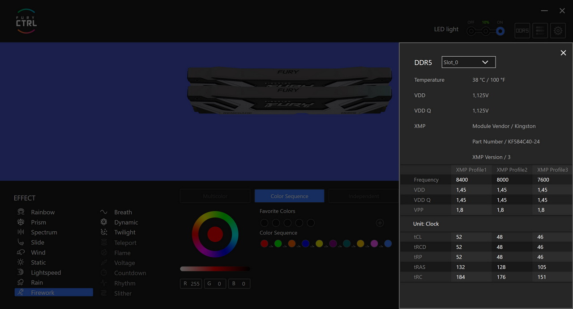This screenshot has width=573, height=309.
Task: Select the Dynamic effect icon
Action: [104, 222]
